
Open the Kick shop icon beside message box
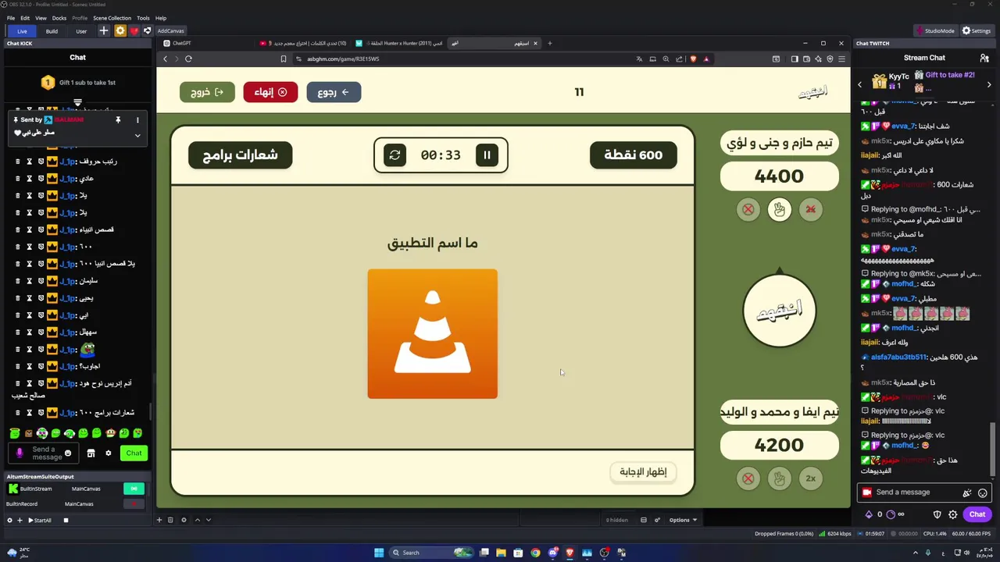pyautogui.click(x=91, y=454)
